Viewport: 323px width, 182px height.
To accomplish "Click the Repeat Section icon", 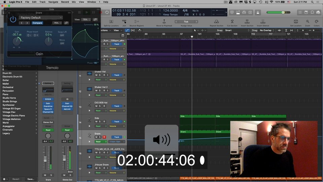I will coord(216,22).
